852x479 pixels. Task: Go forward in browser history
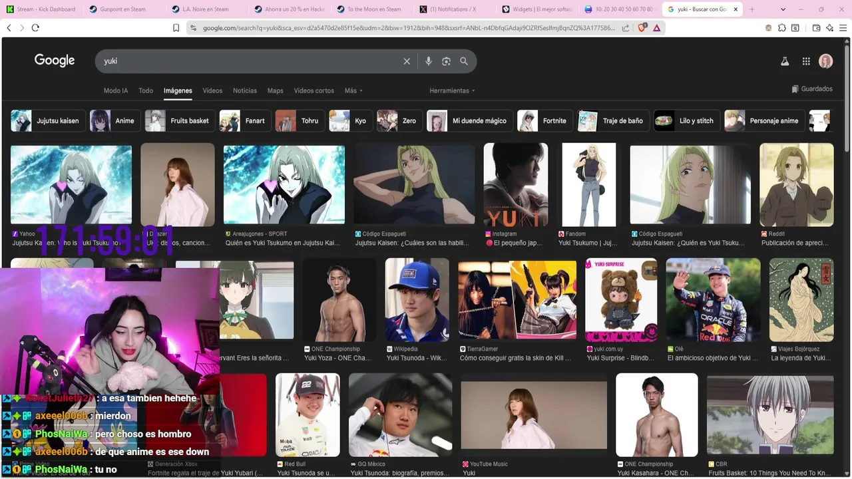pos(22,28)
